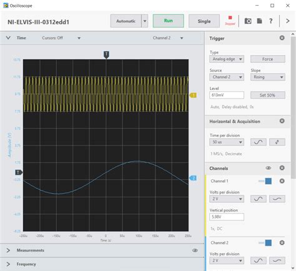Toggle Channel 1 enable switch
This screenshot has width=296, height=271.
(x=265, y=181)
